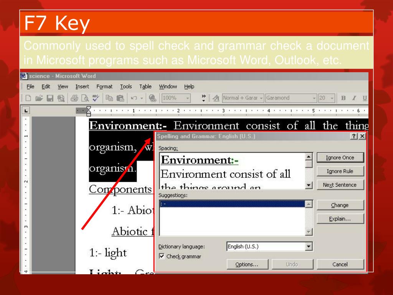Toggle Italic formatting in the toolbar
The height and width of the screenshot is (295, 393).
click(x=354, y=98)
